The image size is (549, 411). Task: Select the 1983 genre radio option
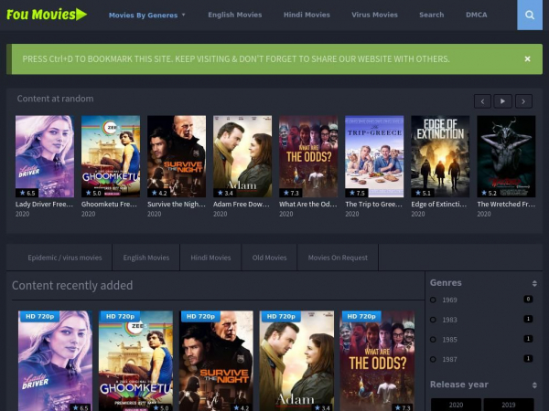click(x=434, y=319)
